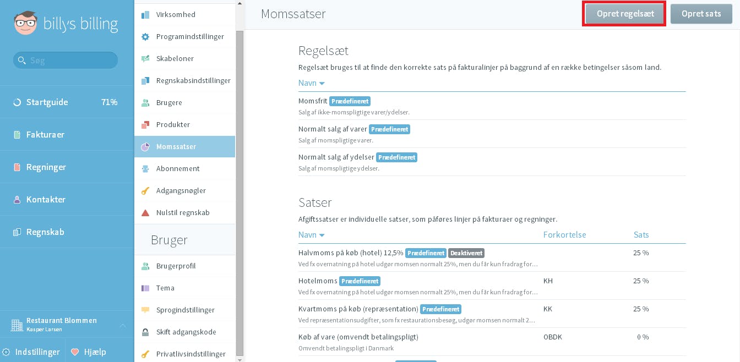Click the settings menu vertical scrollbar

click(240, 193)
